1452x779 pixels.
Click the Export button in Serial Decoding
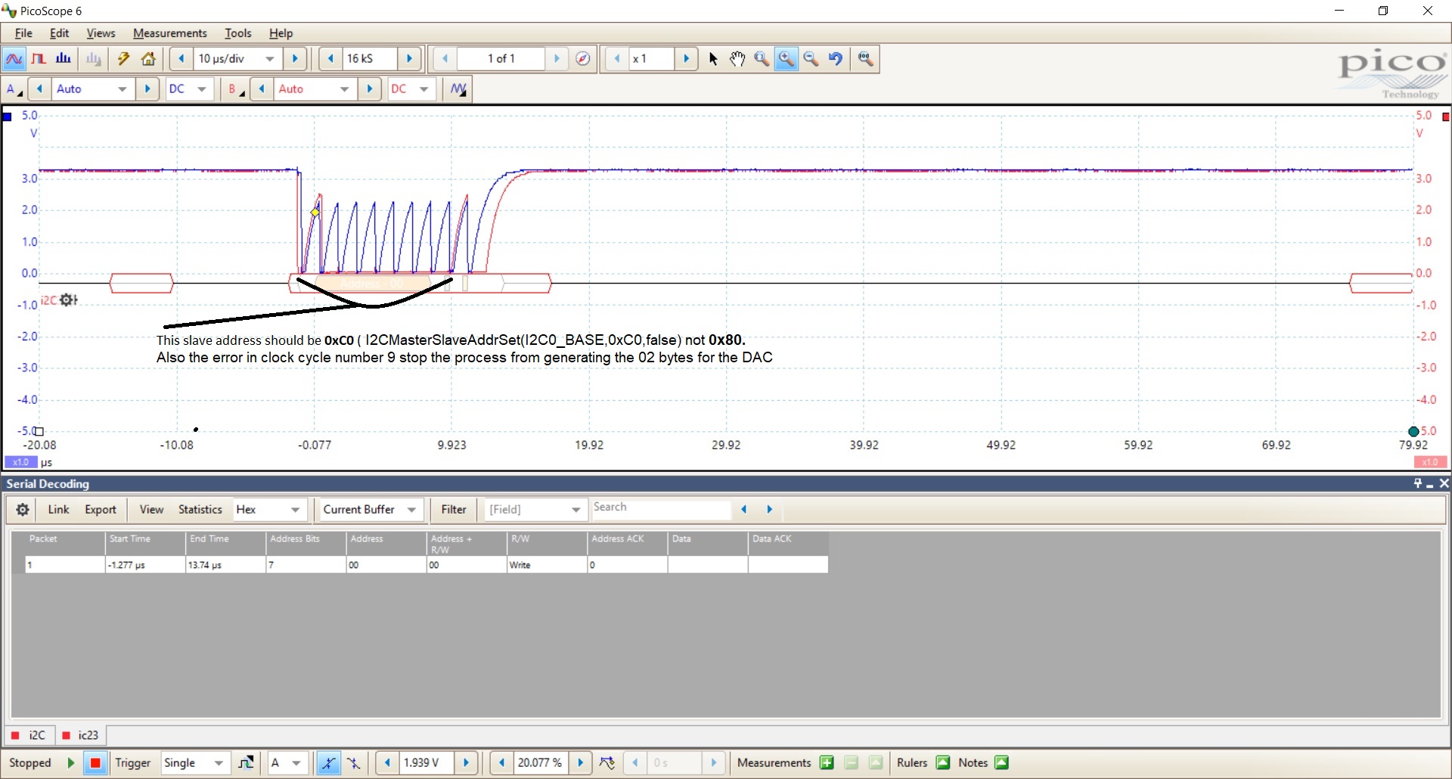[100, 510]
